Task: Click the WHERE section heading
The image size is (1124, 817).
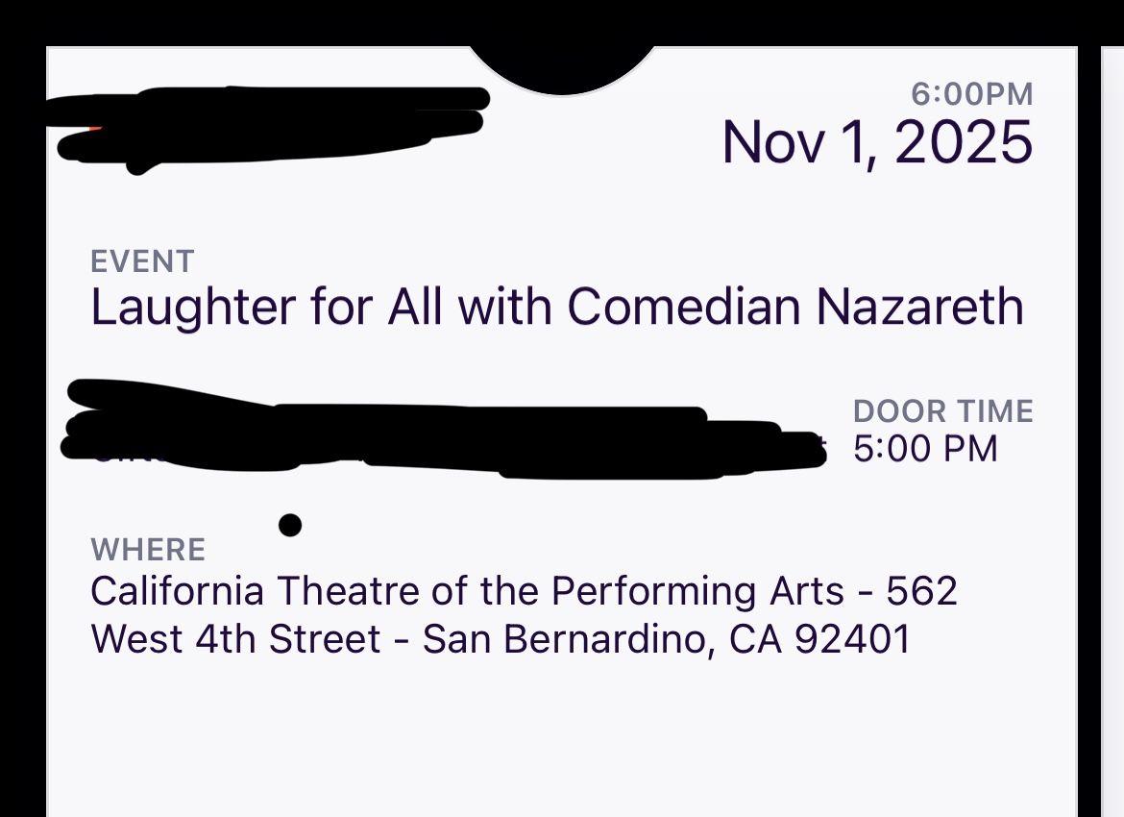Action: click(x=147, y=549)
